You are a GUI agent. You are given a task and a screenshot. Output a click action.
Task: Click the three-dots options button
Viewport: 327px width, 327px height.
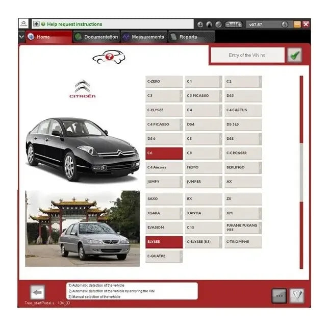pyautogui.click(x=279, y=295)
